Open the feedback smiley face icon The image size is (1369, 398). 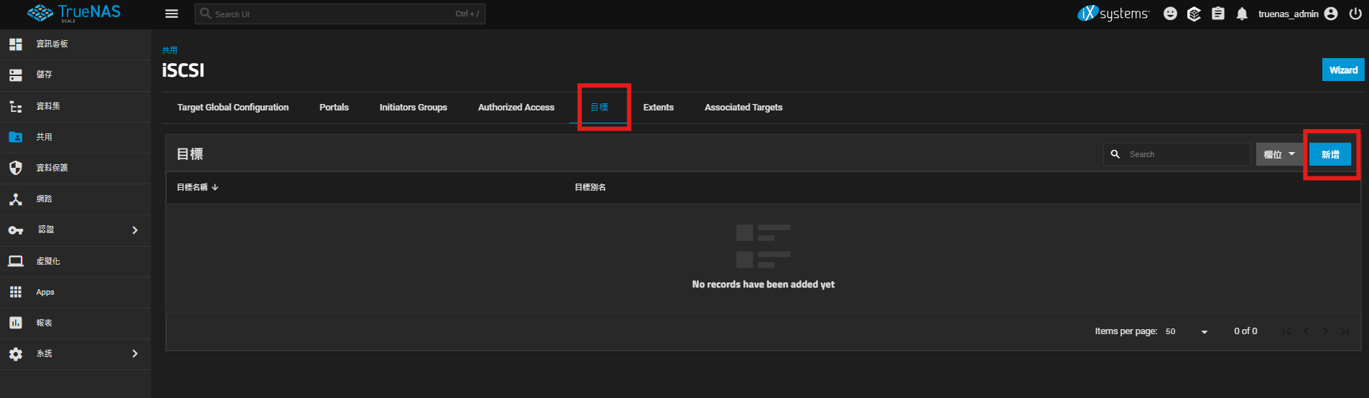(1170, 14)
